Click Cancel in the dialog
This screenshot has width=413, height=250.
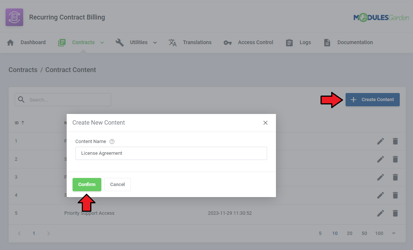pos(117,185)
